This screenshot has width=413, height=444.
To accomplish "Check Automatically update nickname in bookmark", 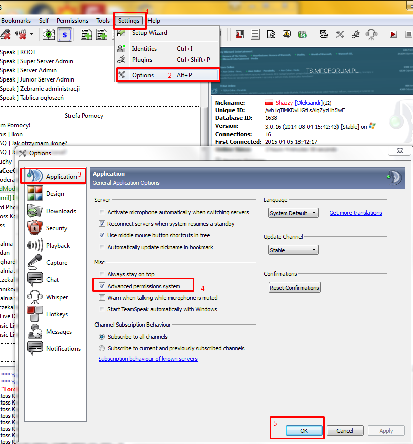I will (102, 247).
